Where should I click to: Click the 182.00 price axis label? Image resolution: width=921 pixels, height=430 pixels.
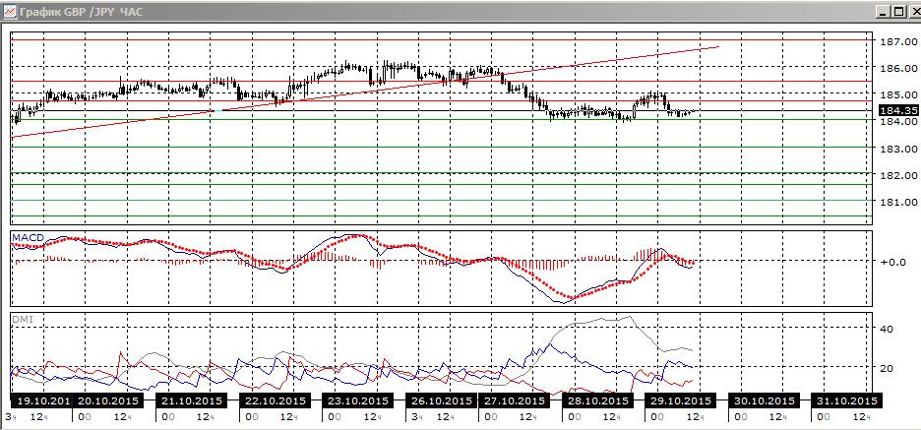coord(898,175)
